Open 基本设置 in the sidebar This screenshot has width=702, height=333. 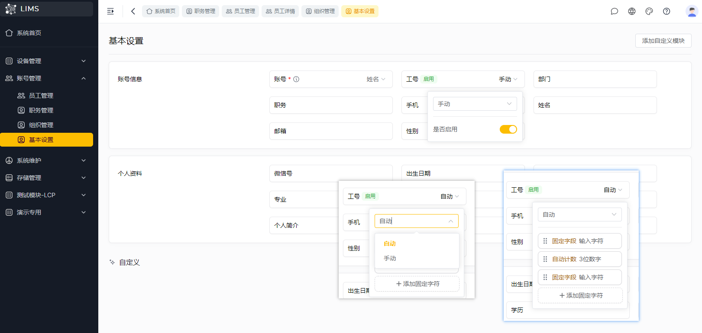(x=46, y=140)
